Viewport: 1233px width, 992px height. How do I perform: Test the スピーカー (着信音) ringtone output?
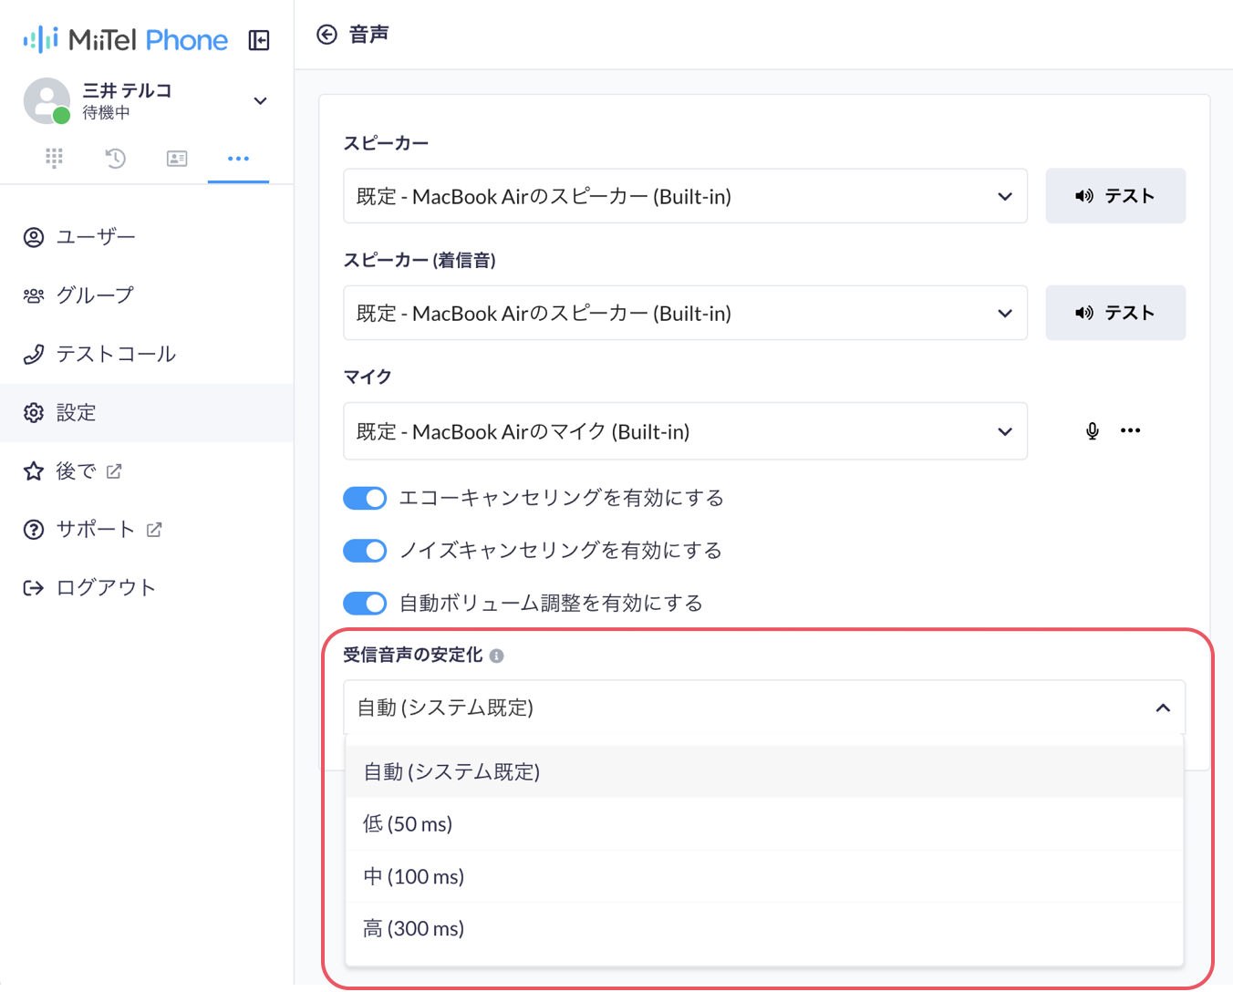pos(1115,313)
